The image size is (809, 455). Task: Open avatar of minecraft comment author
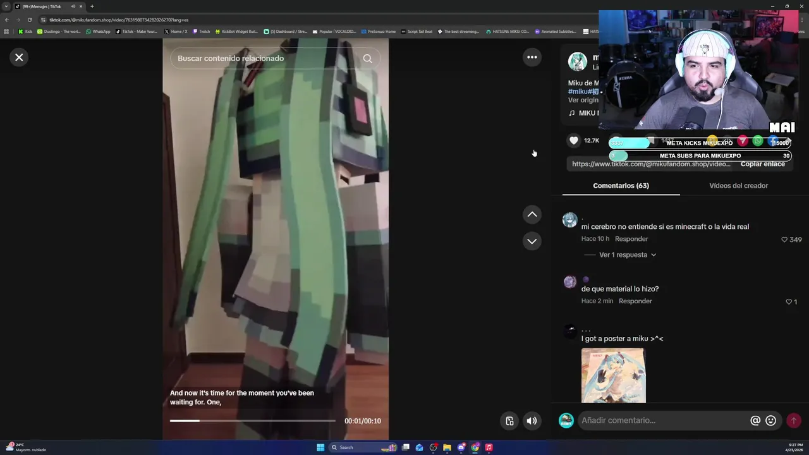[x=570, y=219]
